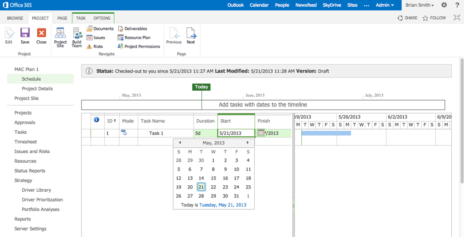464x237 pixels.
Task: Go to Next page arrow icon
Action: click(x=191, y=36)
